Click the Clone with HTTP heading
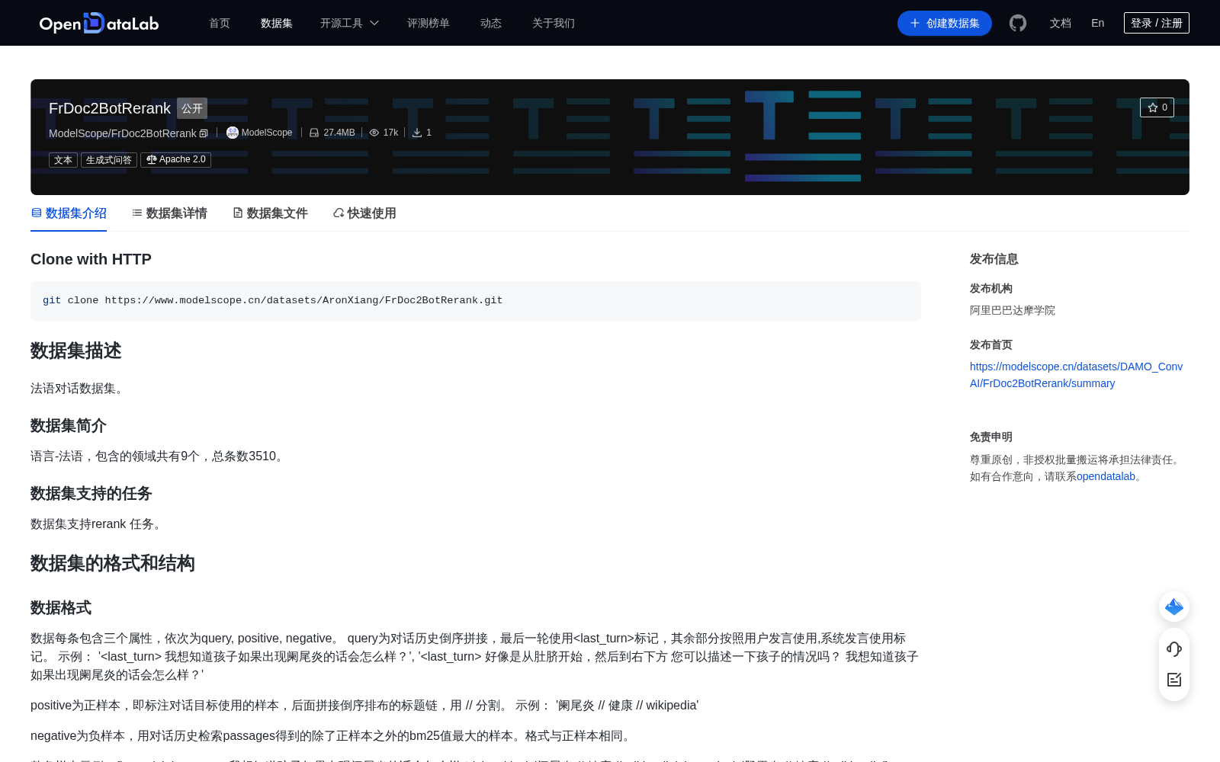The image size is (1220, 762). tap(91, 259)
